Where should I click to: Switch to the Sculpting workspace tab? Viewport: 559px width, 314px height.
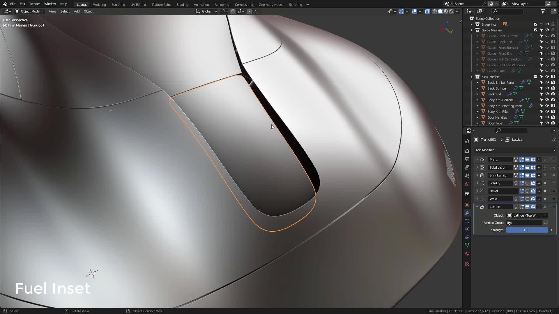[118, 4]
